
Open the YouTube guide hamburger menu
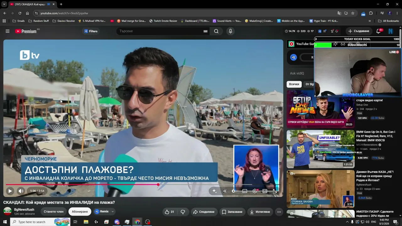coord(8,31)
